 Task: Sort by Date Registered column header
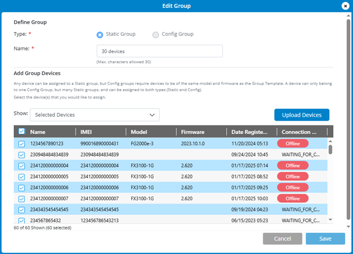click(x=249, y=132)
